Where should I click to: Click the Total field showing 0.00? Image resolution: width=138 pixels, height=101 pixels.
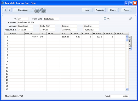pyautogui.click(x=120, y=96)
